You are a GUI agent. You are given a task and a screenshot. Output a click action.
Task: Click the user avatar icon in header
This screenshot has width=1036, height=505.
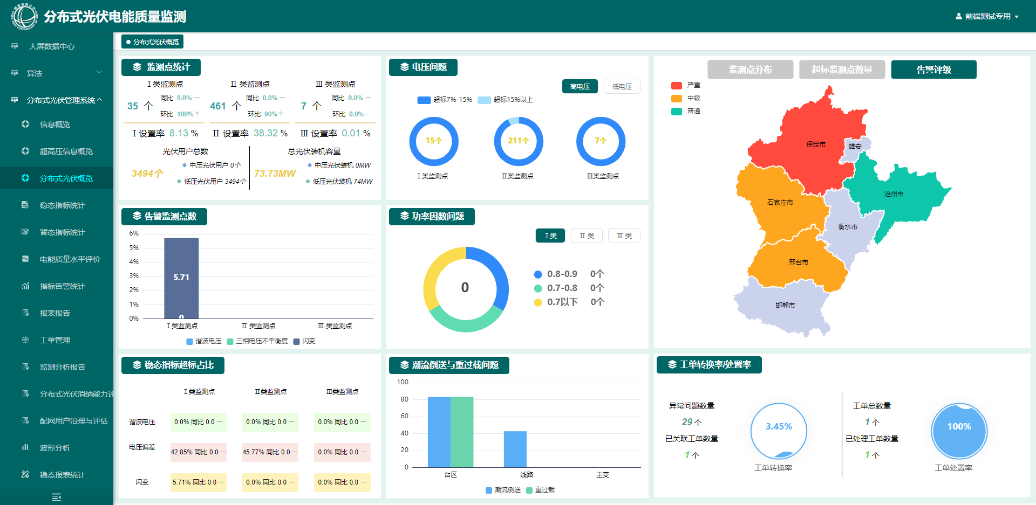click(x=959, y=17)
